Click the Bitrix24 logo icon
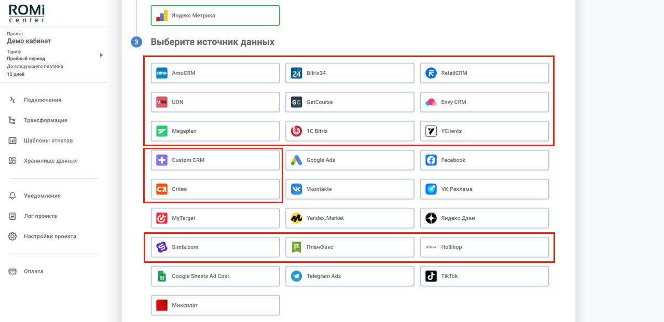 (x=296, y=73)
